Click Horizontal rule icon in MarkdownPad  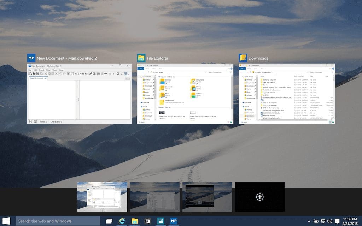click(105, 73)
